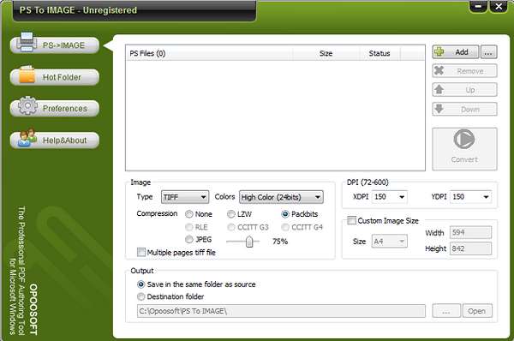
Task: Click the Convert play icon
Action: pyautogui.click(x=464, y=139)
